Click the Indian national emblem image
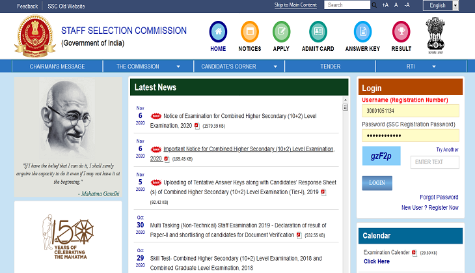The image size is (475, 273). pos(435,35)
